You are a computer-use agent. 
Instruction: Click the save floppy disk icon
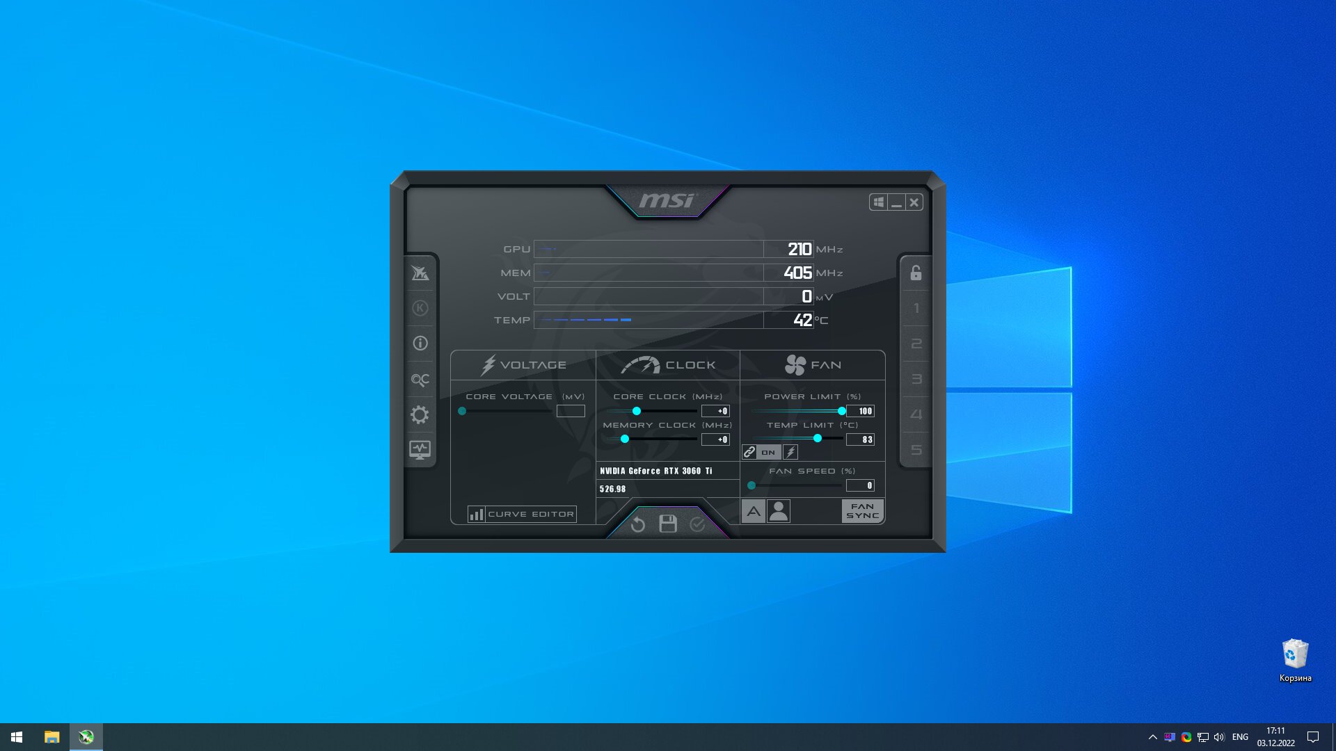668,524
